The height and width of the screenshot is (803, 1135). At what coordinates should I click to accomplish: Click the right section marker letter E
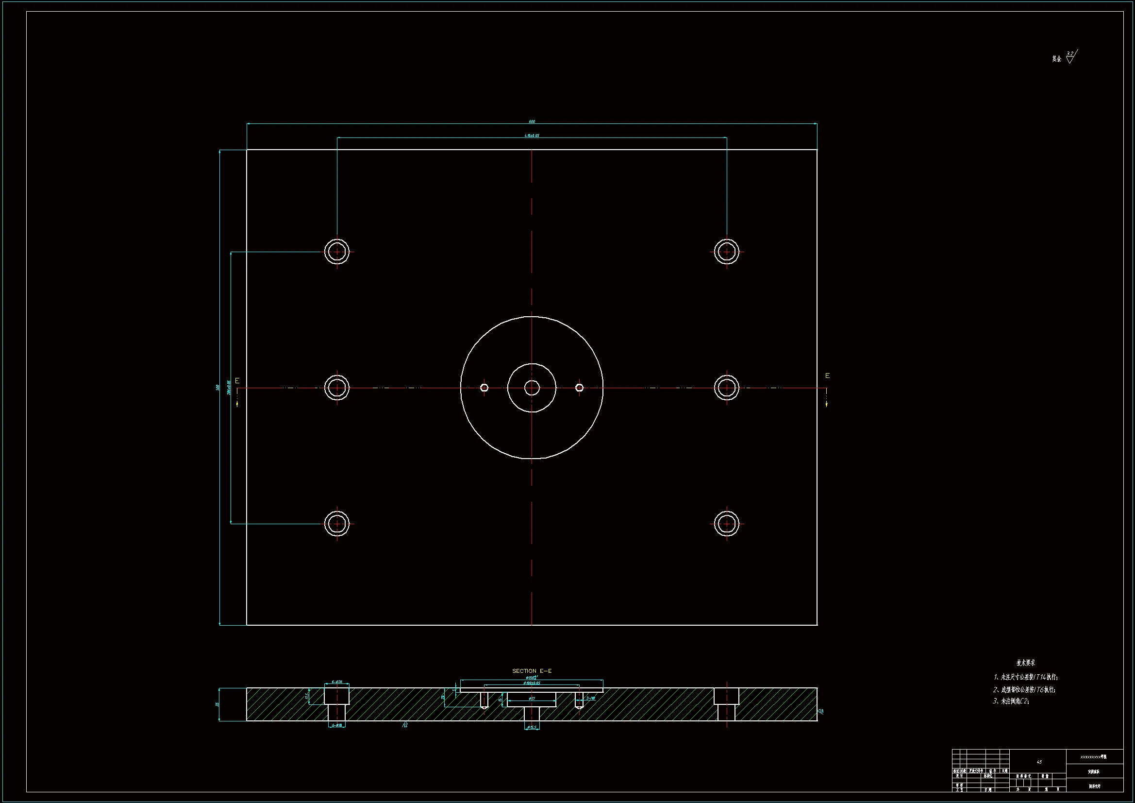[827, 376]
